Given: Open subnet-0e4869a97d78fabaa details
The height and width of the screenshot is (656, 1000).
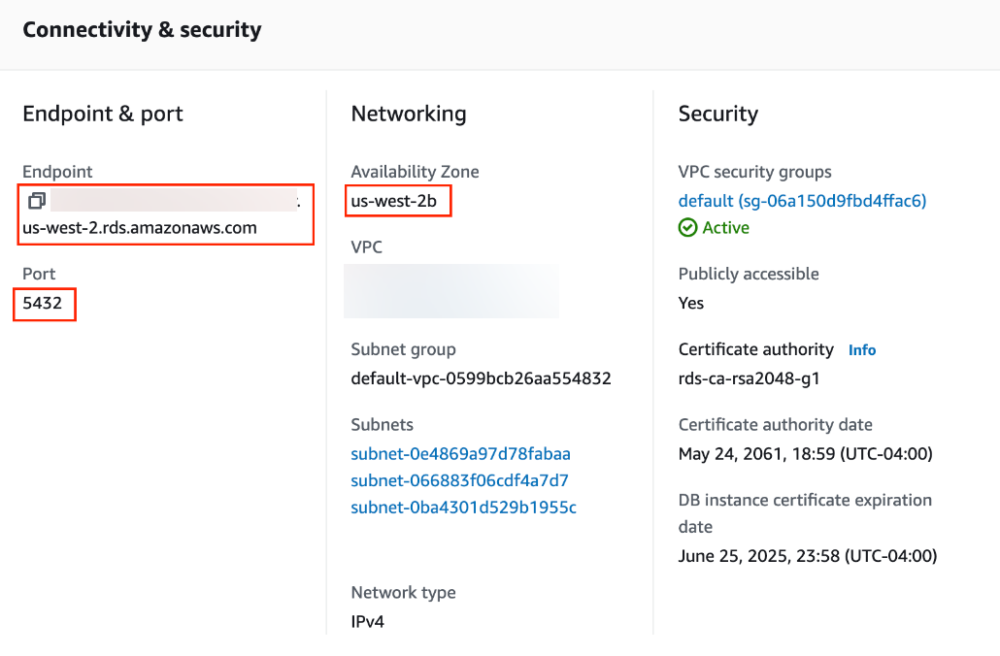Looking at the screenshot, I should point(462,453).
